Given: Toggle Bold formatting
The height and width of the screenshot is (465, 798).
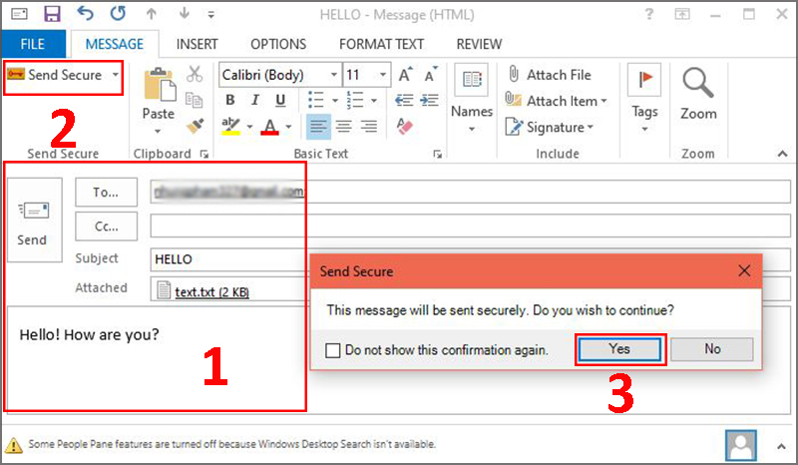Looking at the screenshot, I should pyautogui.click(x=230, y=100).
